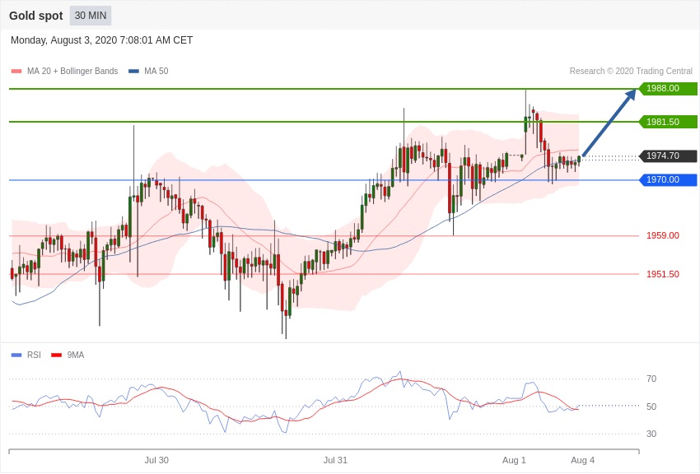Click the RSI legend blue swatch
The image size is (700, 474).
(16, 355)
